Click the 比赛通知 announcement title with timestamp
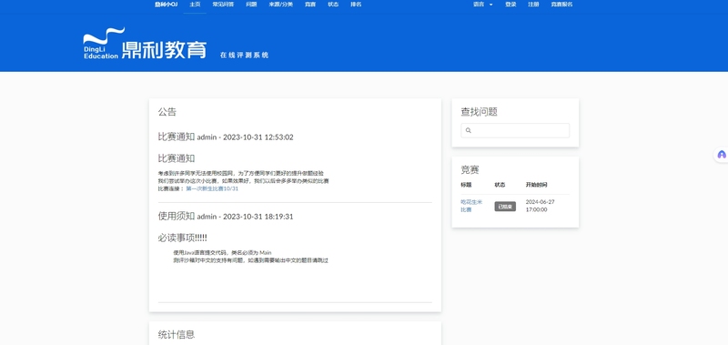 pyautogui.click(x=226, y=137)
